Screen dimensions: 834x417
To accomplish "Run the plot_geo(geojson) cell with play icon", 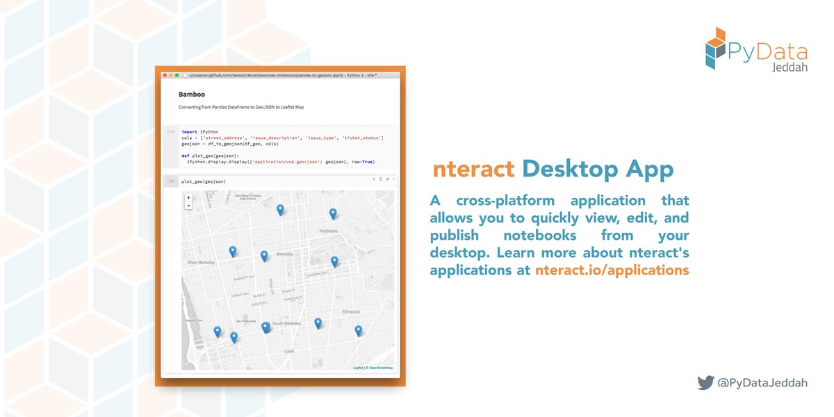I will pos(374,179).
